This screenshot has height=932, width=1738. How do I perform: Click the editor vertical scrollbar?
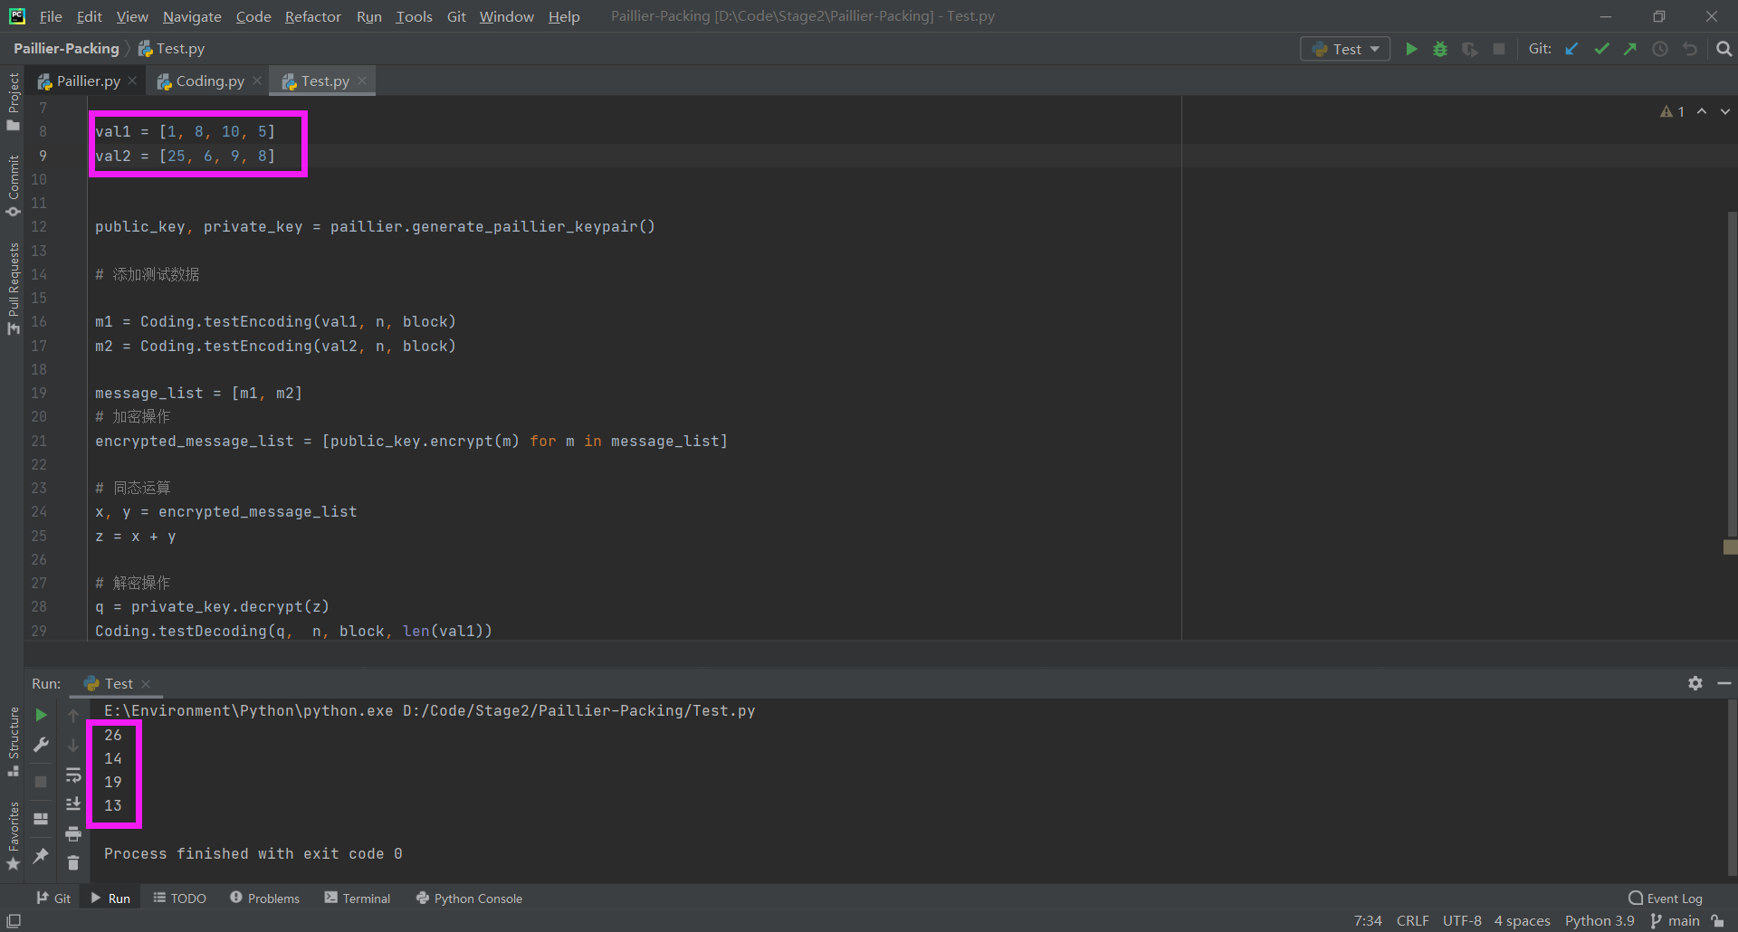point(1732,375)
